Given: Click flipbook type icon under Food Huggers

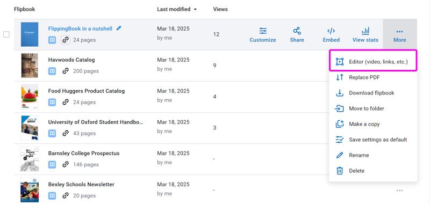Looking at the screenshot, I should [x=52, y=102].
